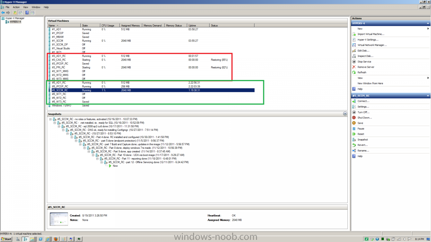Image resolution: width=431 pixels, height=242 pixels.
Task: Sort by the Uptime column header
Action: click(198, 25)
